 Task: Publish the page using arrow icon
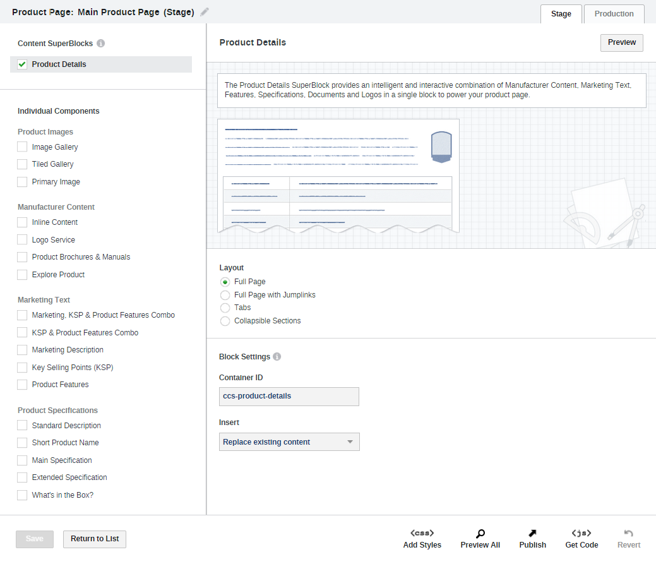click(532, 534)
